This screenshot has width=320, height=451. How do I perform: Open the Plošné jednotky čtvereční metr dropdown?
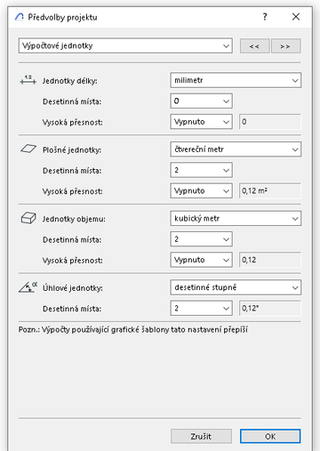click(236, 149)
